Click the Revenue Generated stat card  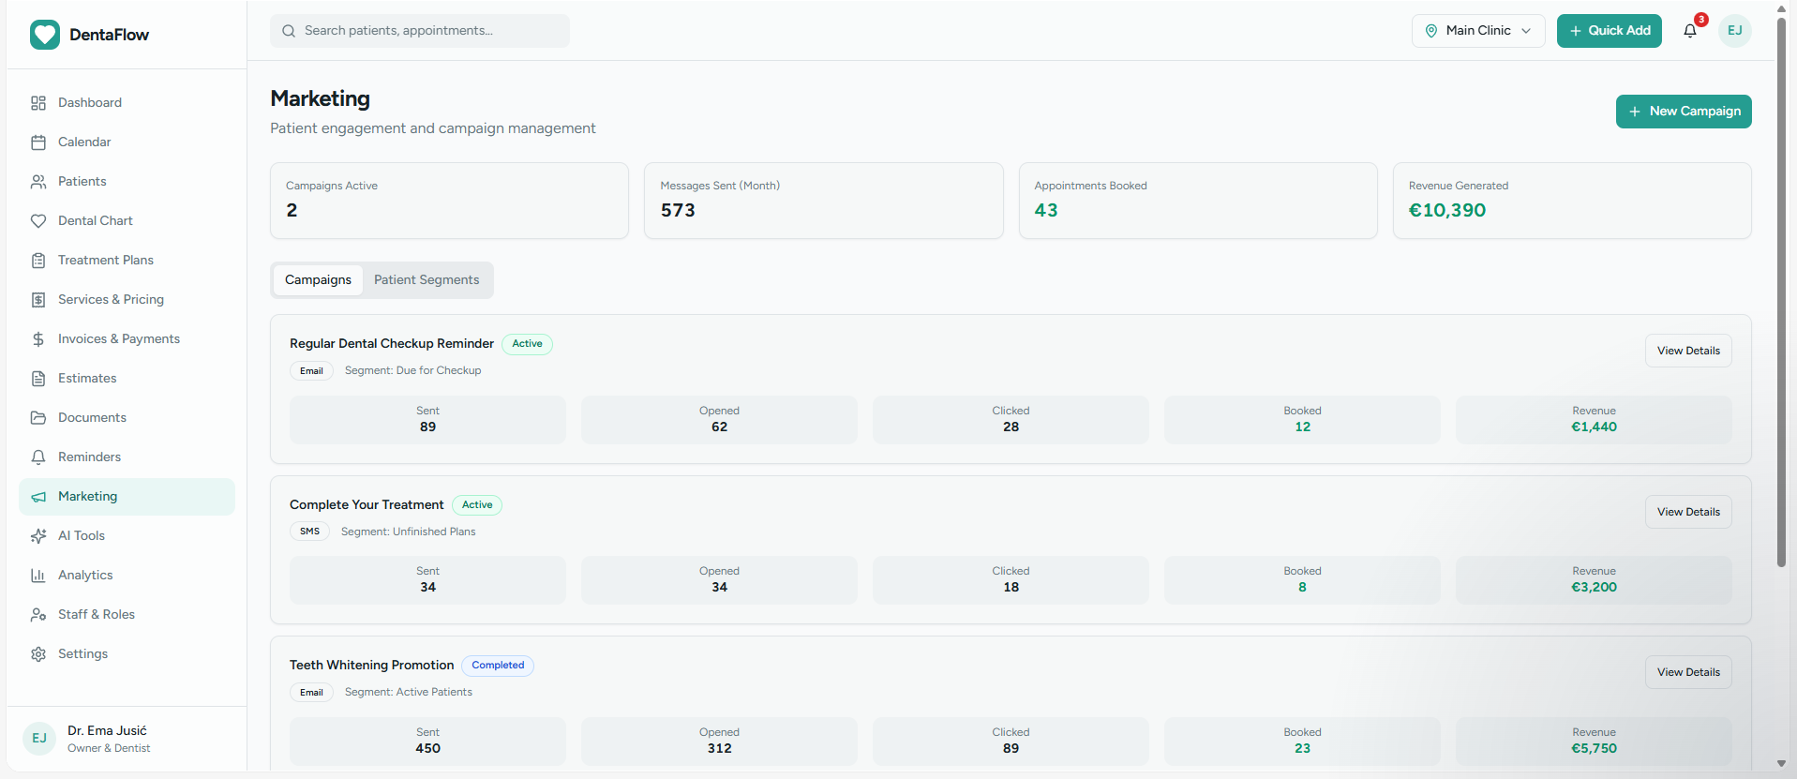[x=1572, y=201]
